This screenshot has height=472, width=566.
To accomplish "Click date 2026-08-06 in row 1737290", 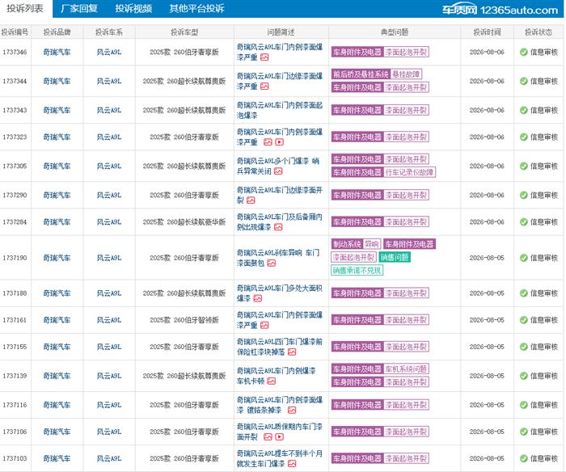I will point(487,196).
